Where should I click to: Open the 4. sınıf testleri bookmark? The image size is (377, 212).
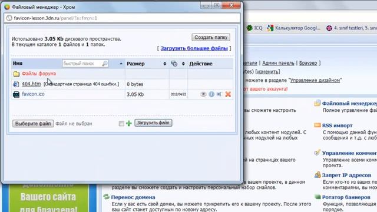click(352, 28)
